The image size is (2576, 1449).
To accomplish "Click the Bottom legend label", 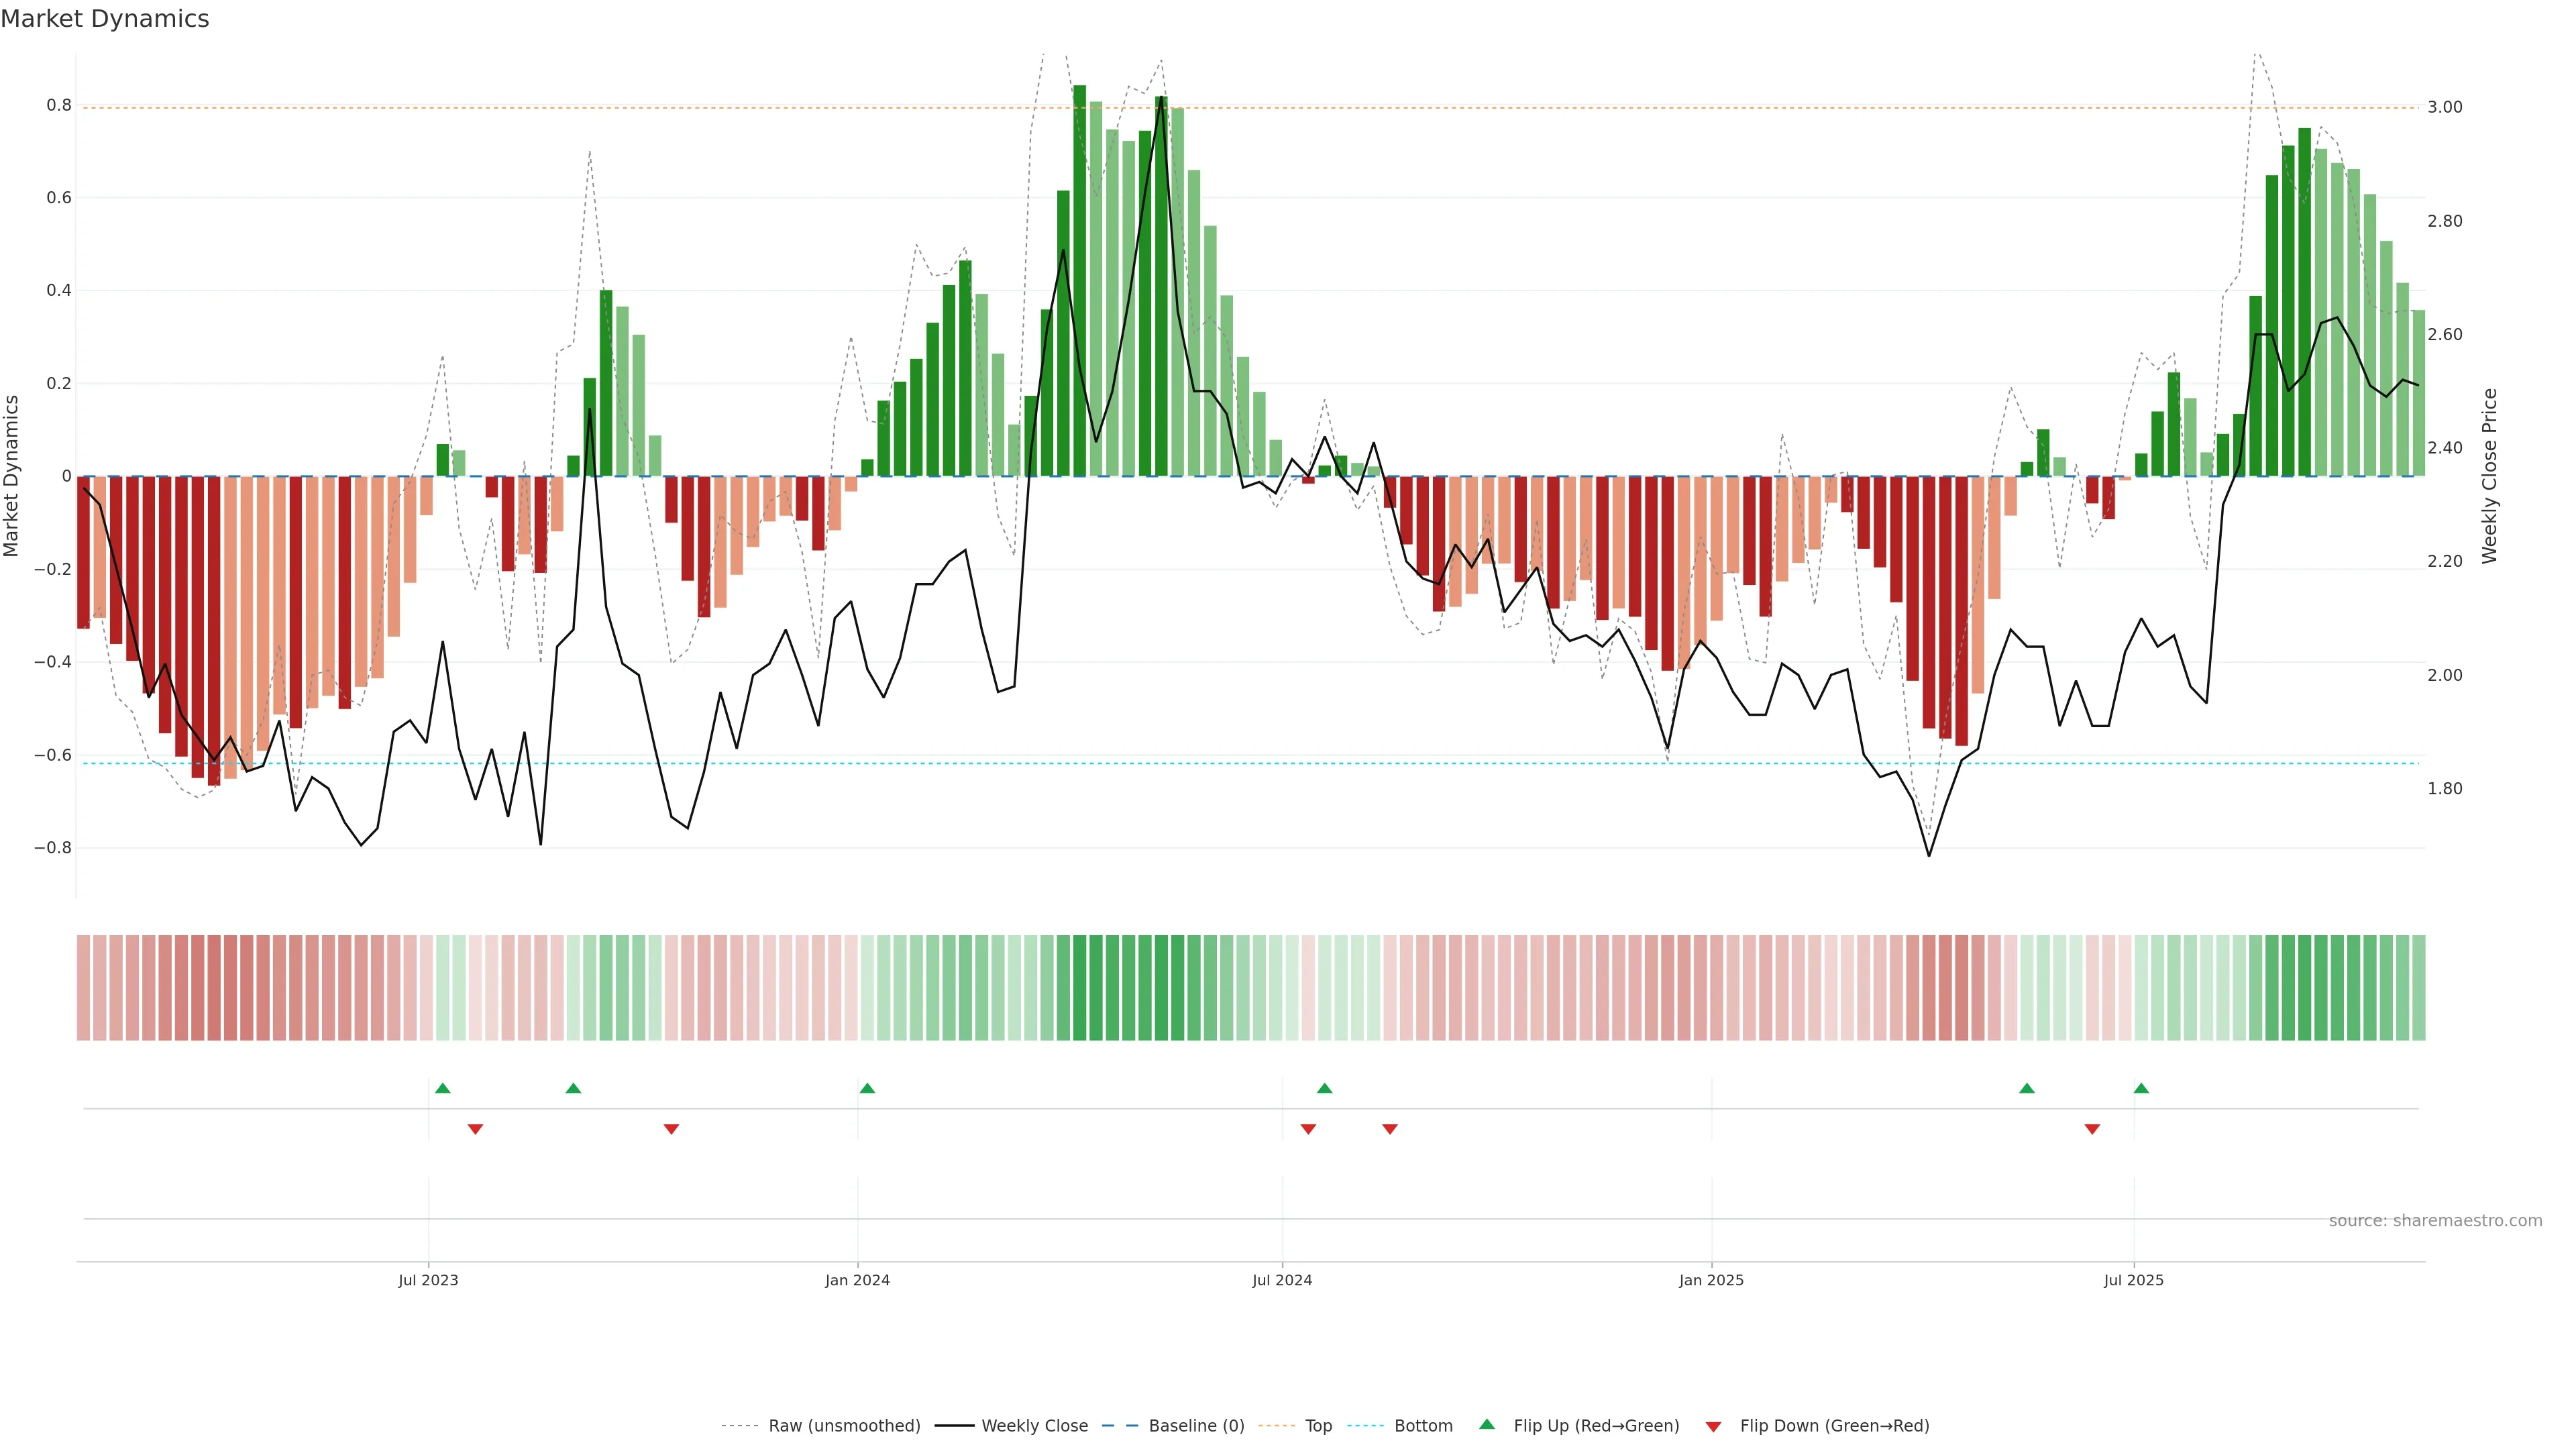I will [x=1423, y=1426].
